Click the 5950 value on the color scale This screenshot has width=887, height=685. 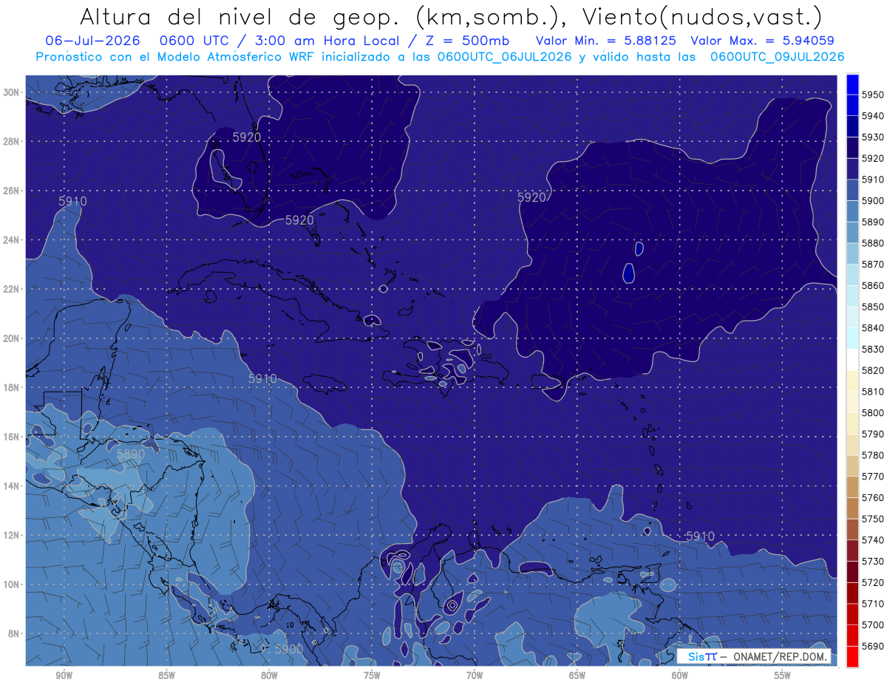tap(872, 95)
